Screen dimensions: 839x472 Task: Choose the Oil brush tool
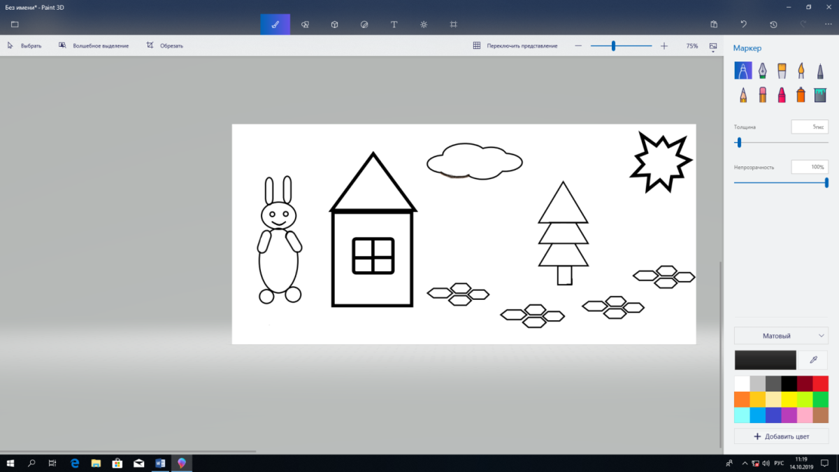(x=782, y=71)
